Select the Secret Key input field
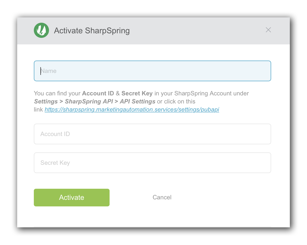The width and height of the screenshot is (307, 245). tap(152, 163)
